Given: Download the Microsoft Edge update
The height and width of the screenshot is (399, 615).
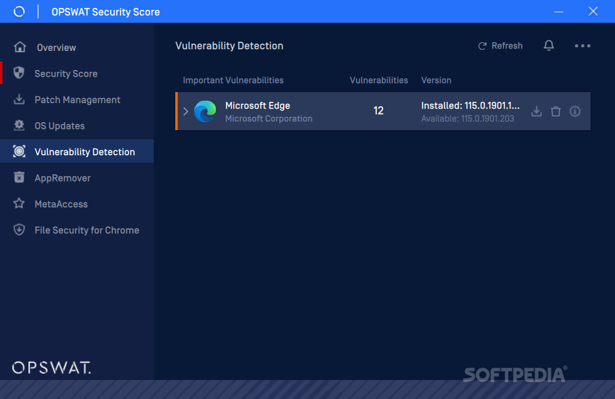Looking at the screenshot, I should click(536, 112).
